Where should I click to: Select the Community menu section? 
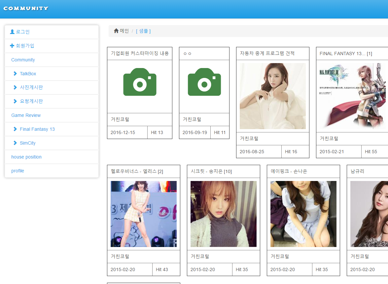23,60
